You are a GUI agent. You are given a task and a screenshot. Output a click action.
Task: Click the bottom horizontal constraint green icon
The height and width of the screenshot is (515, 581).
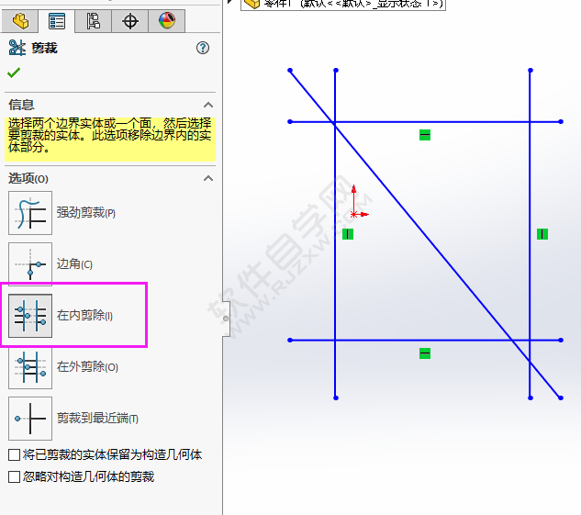pyautogui.click(x=425, y=353)
